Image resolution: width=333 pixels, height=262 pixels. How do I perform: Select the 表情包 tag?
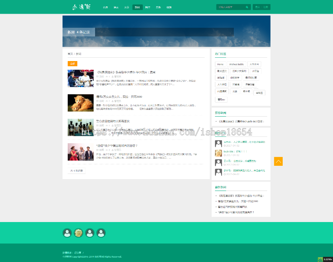tap(255, 71)
